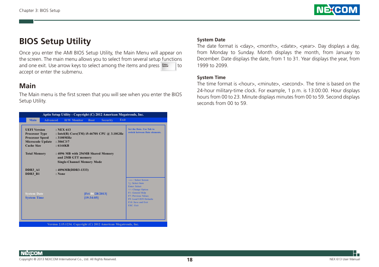Click the Microcode Update 306C3/7 row
The width and height of the screenshot is (379, 267).
47,141
